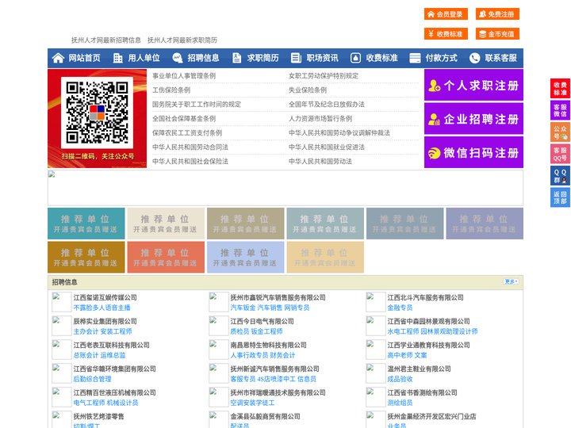Open 保障农民工工资支付条例 link
571x428 pixels.
[187, 133]
